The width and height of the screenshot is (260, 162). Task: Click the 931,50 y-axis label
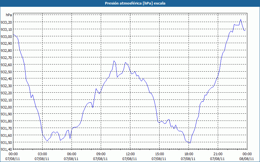tap(6, 143)
